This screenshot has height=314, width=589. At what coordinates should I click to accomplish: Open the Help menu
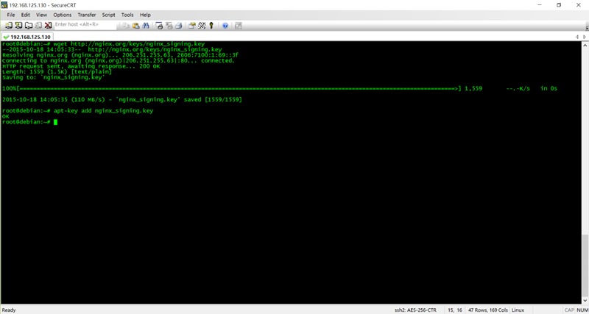(145, 15)
